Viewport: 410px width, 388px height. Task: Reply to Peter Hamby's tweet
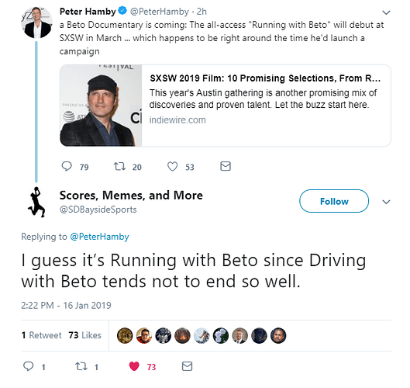coord(67,166)
